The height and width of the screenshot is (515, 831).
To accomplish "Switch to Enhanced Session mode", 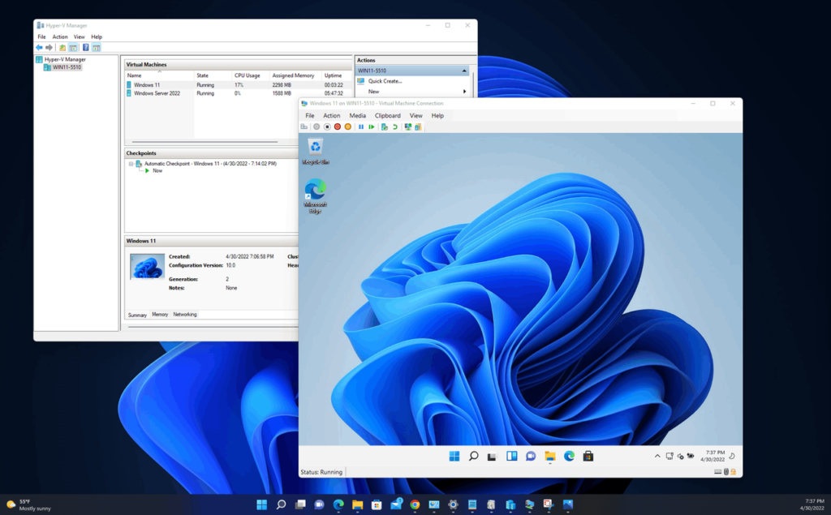I will (x=408, y=127).
